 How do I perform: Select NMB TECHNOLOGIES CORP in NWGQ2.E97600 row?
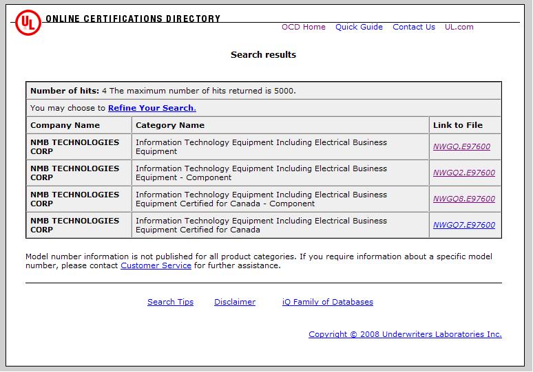75,173
